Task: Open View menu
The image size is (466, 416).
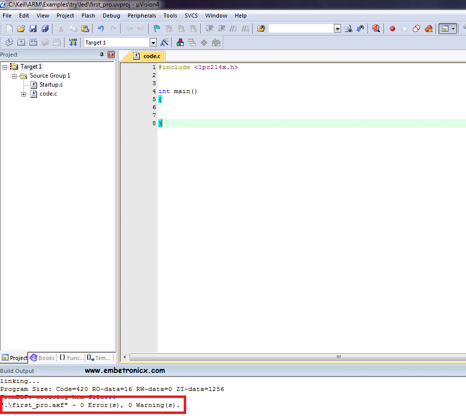Action: (x=43, y=16)
